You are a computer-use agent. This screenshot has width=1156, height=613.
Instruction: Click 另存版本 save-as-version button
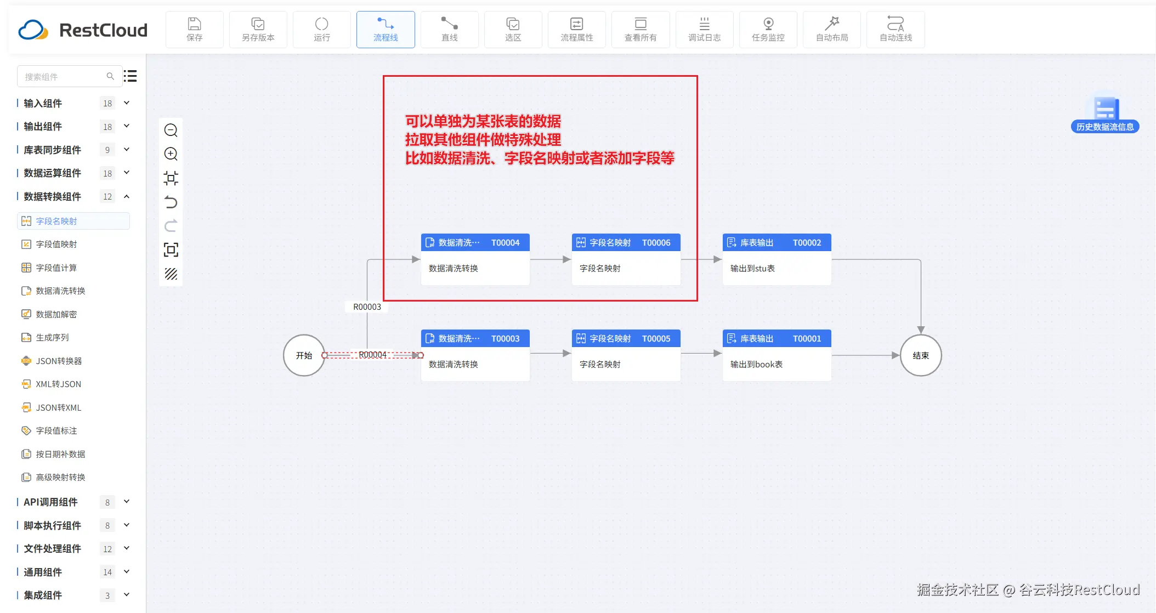click(x=258, y=30)
